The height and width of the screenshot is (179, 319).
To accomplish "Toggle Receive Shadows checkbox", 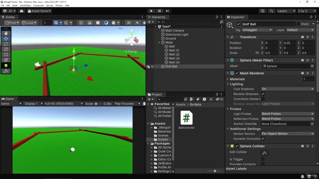I will click(263, 94).
